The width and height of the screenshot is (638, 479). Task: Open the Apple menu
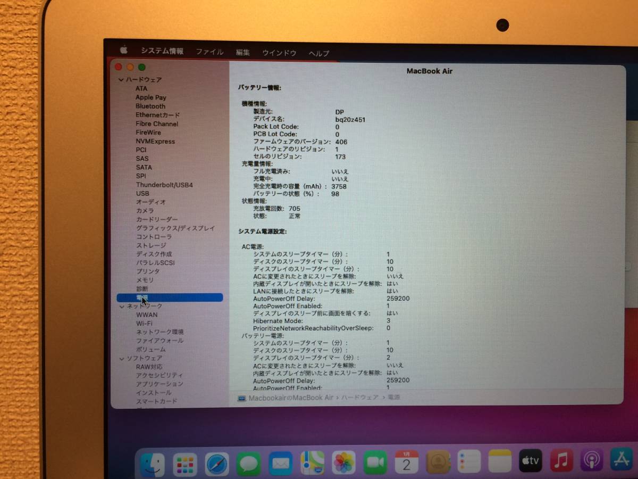[x=123, y=50]
